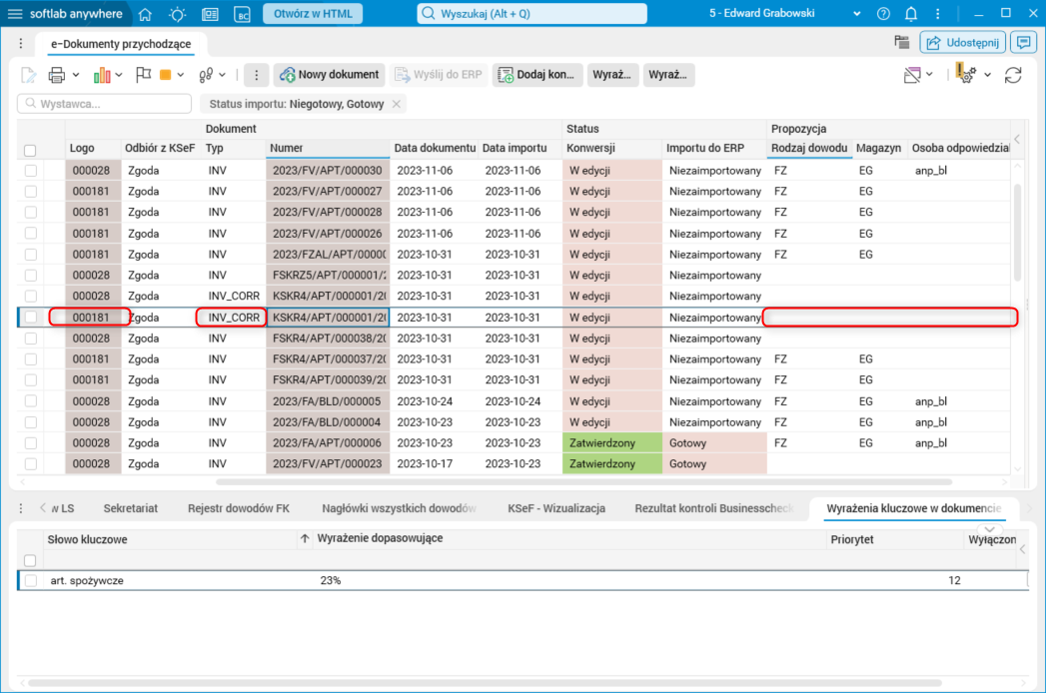Open the comments chat icon

click(1022, 42)
